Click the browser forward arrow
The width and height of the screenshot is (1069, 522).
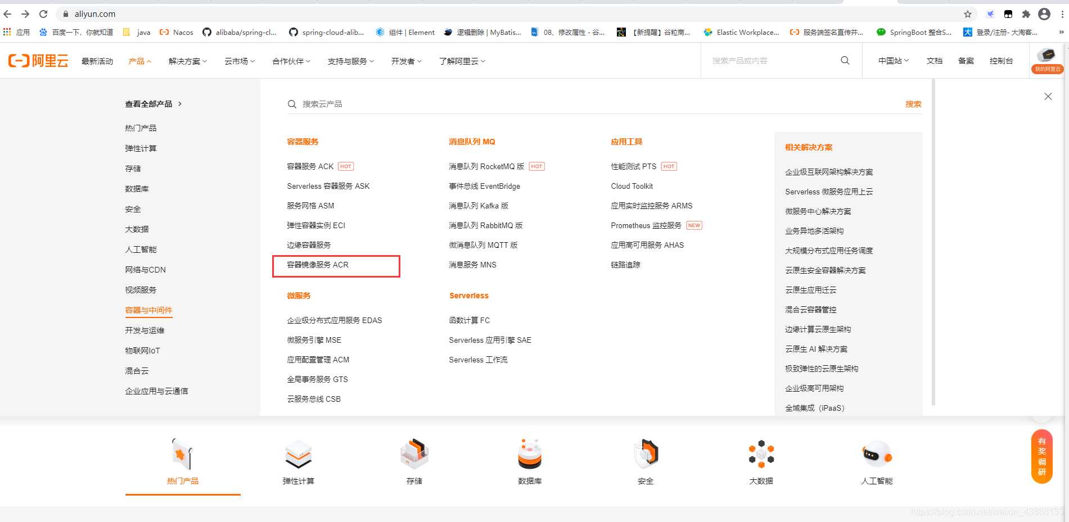25,14
